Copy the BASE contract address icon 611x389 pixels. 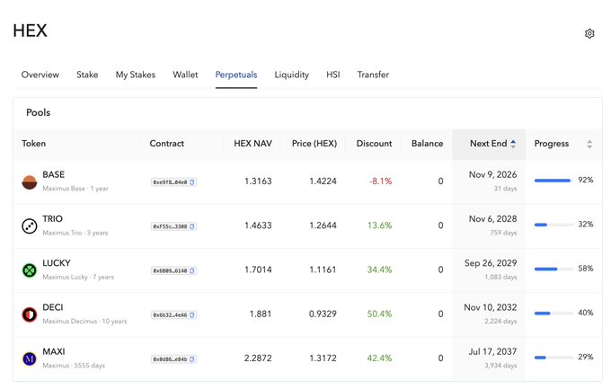point(192,182)
